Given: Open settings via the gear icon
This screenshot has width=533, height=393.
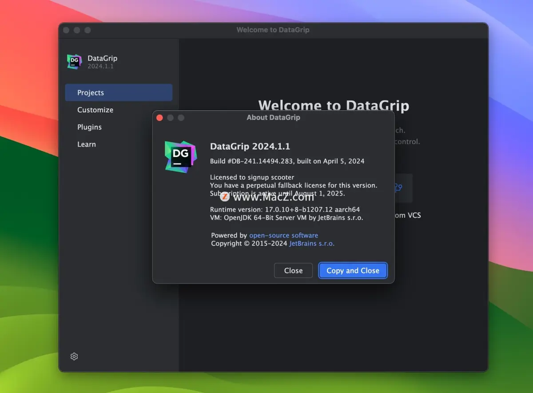Looking at the screenshot, I should pyautogui.click(x=74, y=356).
